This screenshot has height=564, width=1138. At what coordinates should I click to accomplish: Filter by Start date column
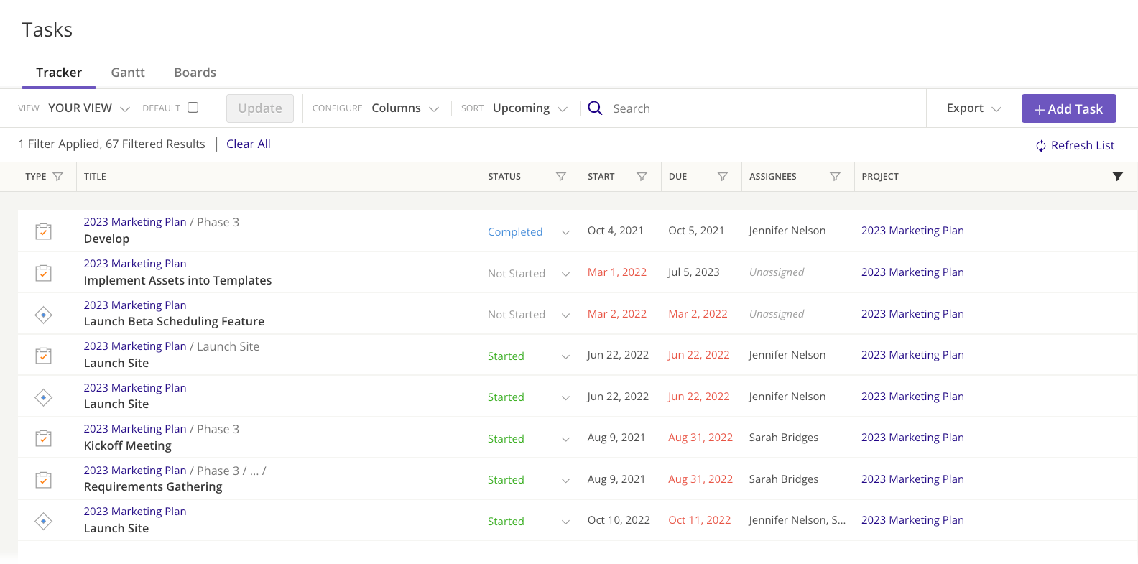coord(642,177)
